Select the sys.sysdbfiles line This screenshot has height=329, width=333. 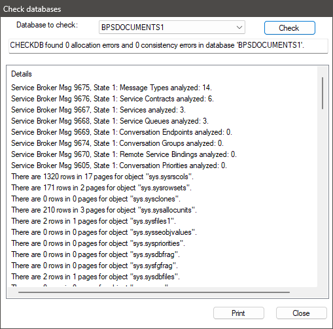point(96,277)
